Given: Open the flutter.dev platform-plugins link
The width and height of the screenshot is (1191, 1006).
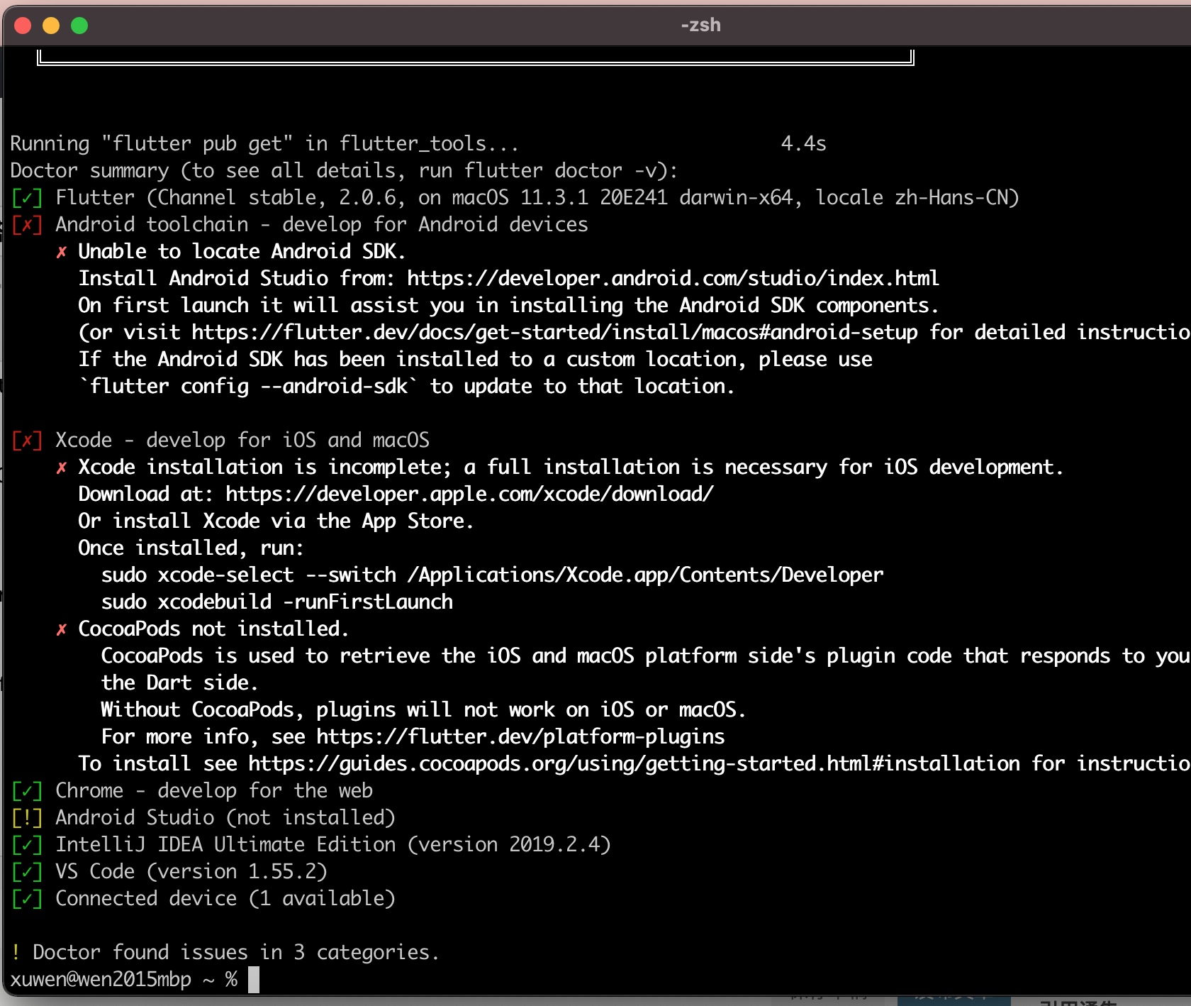Looking at the screenshot, I should pos(520,736).
